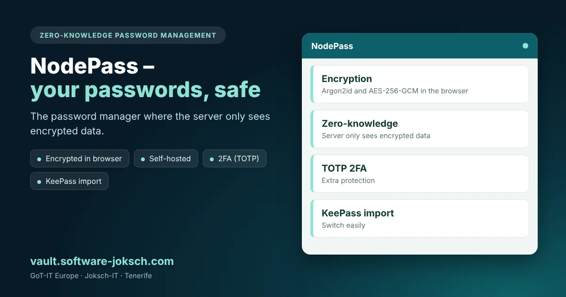Open the Encryption card
The height and width of the screenshot is (297, 566).
click(420, 84)
